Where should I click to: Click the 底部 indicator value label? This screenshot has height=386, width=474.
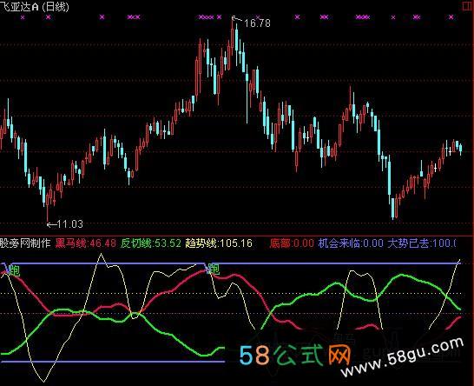[292, 243]
